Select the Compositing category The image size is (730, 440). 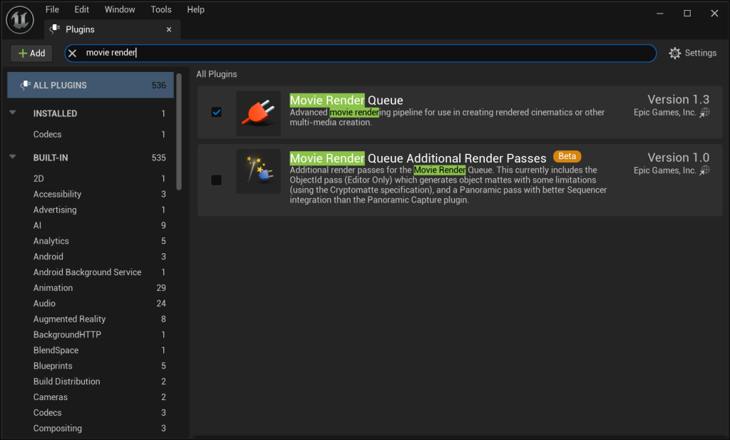(x=91, y=428)
